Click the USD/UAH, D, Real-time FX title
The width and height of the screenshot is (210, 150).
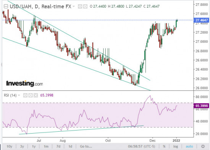click(x=40, y=6)
